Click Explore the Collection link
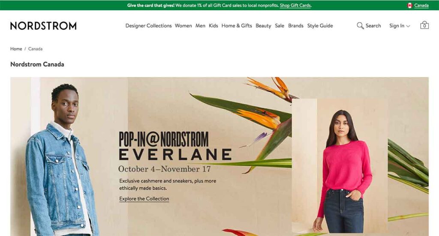The width and height of the screenshot is (439, 236). coord(144,199)
